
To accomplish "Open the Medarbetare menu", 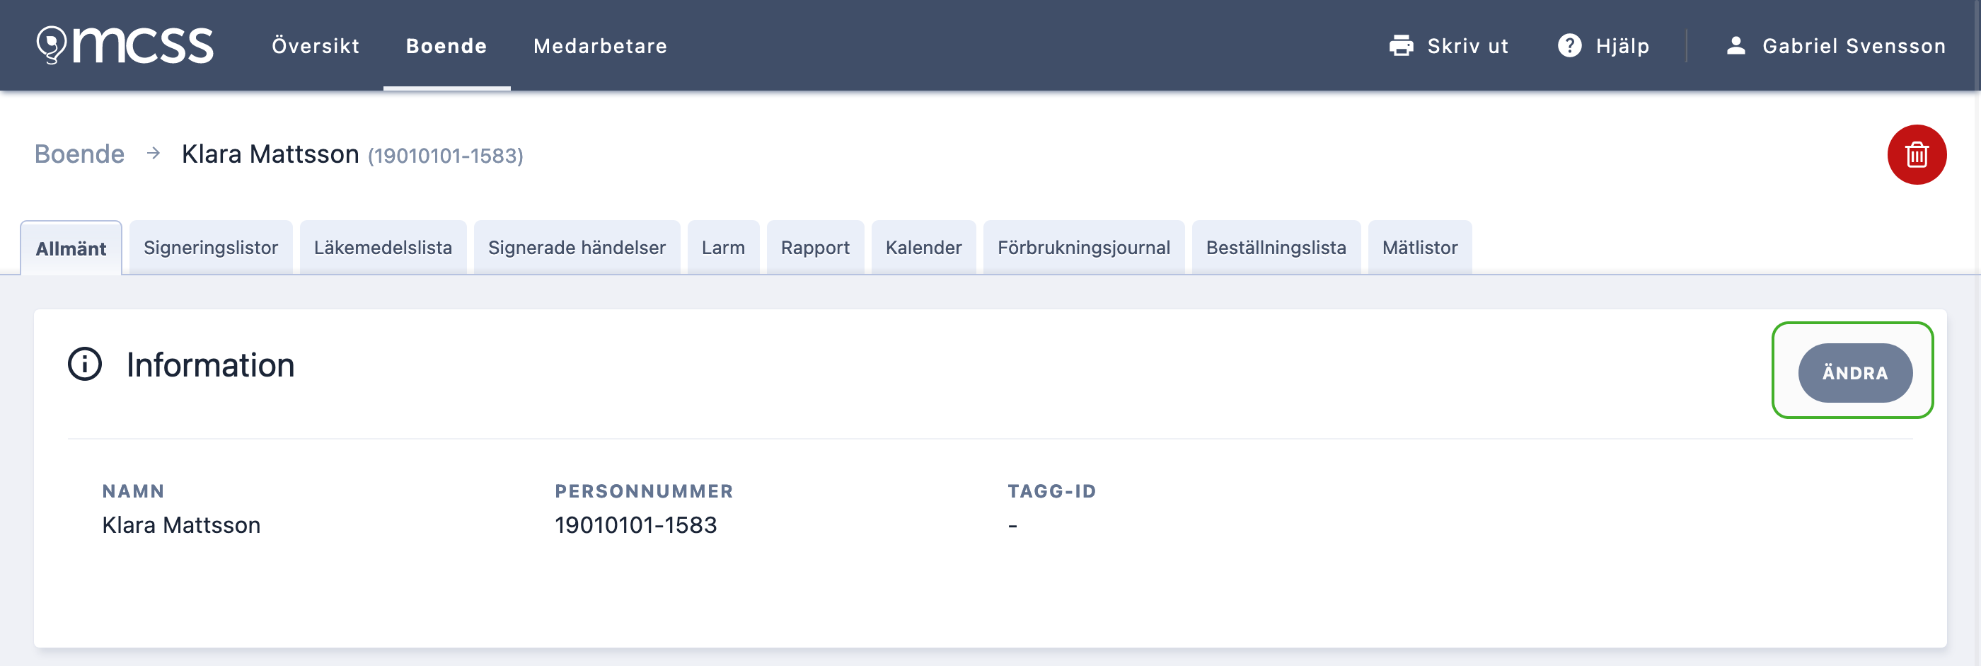I will (x=600, y=46).
